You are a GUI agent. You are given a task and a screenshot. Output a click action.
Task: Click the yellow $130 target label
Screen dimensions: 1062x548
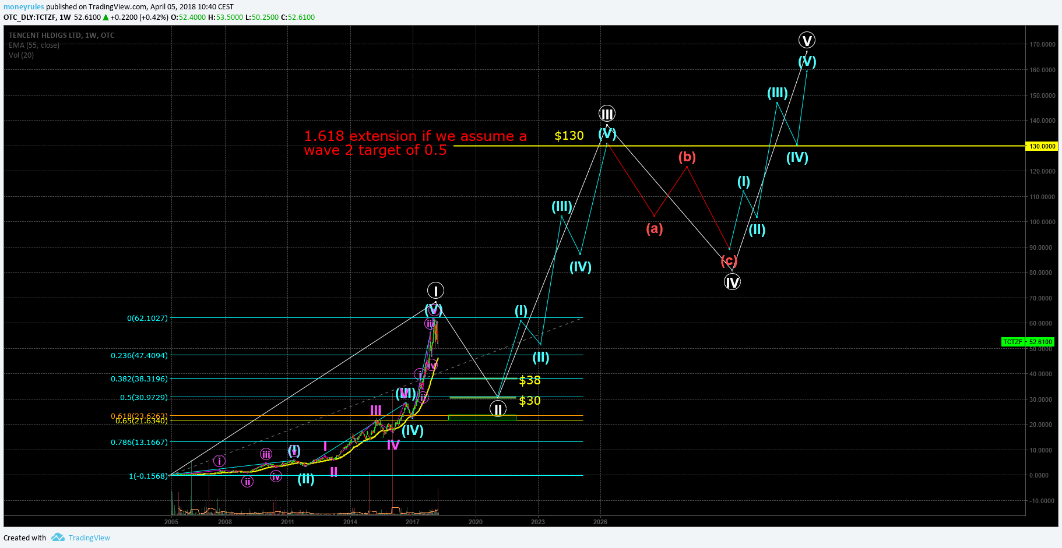(569, 136)
